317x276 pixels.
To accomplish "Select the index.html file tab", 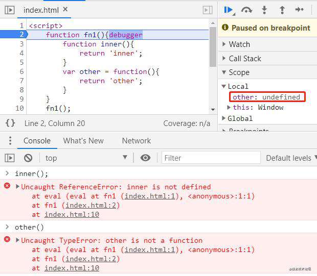I will (x=41, y=10).
